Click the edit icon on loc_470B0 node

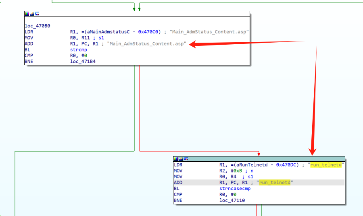(x=32, y=14)
